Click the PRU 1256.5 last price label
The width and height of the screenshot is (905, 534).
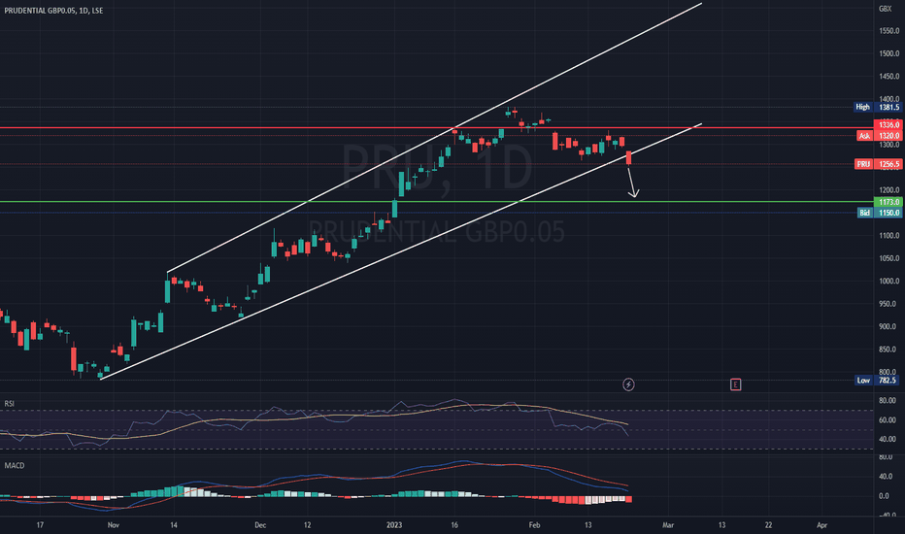[x=878, y=164]
